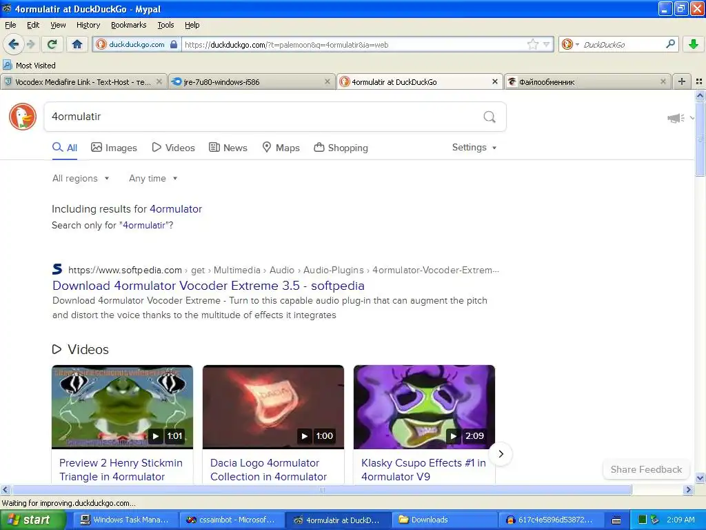This screenshot has width=706, height=530.
Task: Click the softpedia favicon on the result
Action: point(58,269)
